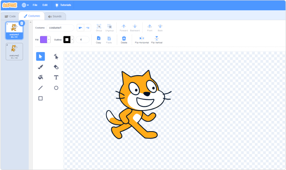Choose the Reshape tool
The width and height of the screenshot is (286, 170).
(56, 56)
